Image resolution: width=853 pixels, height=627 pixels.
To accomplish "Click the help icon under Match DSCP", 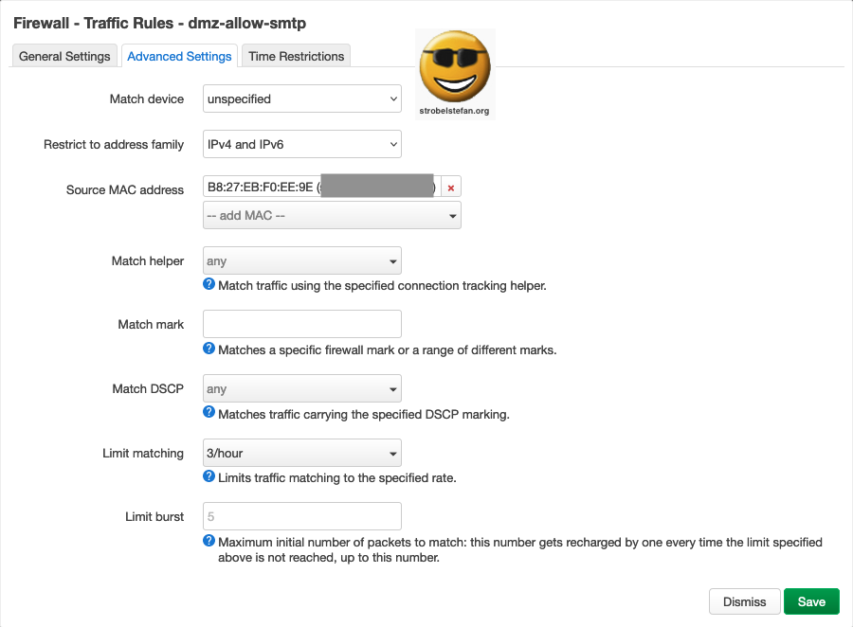I will tap(209, 413).
